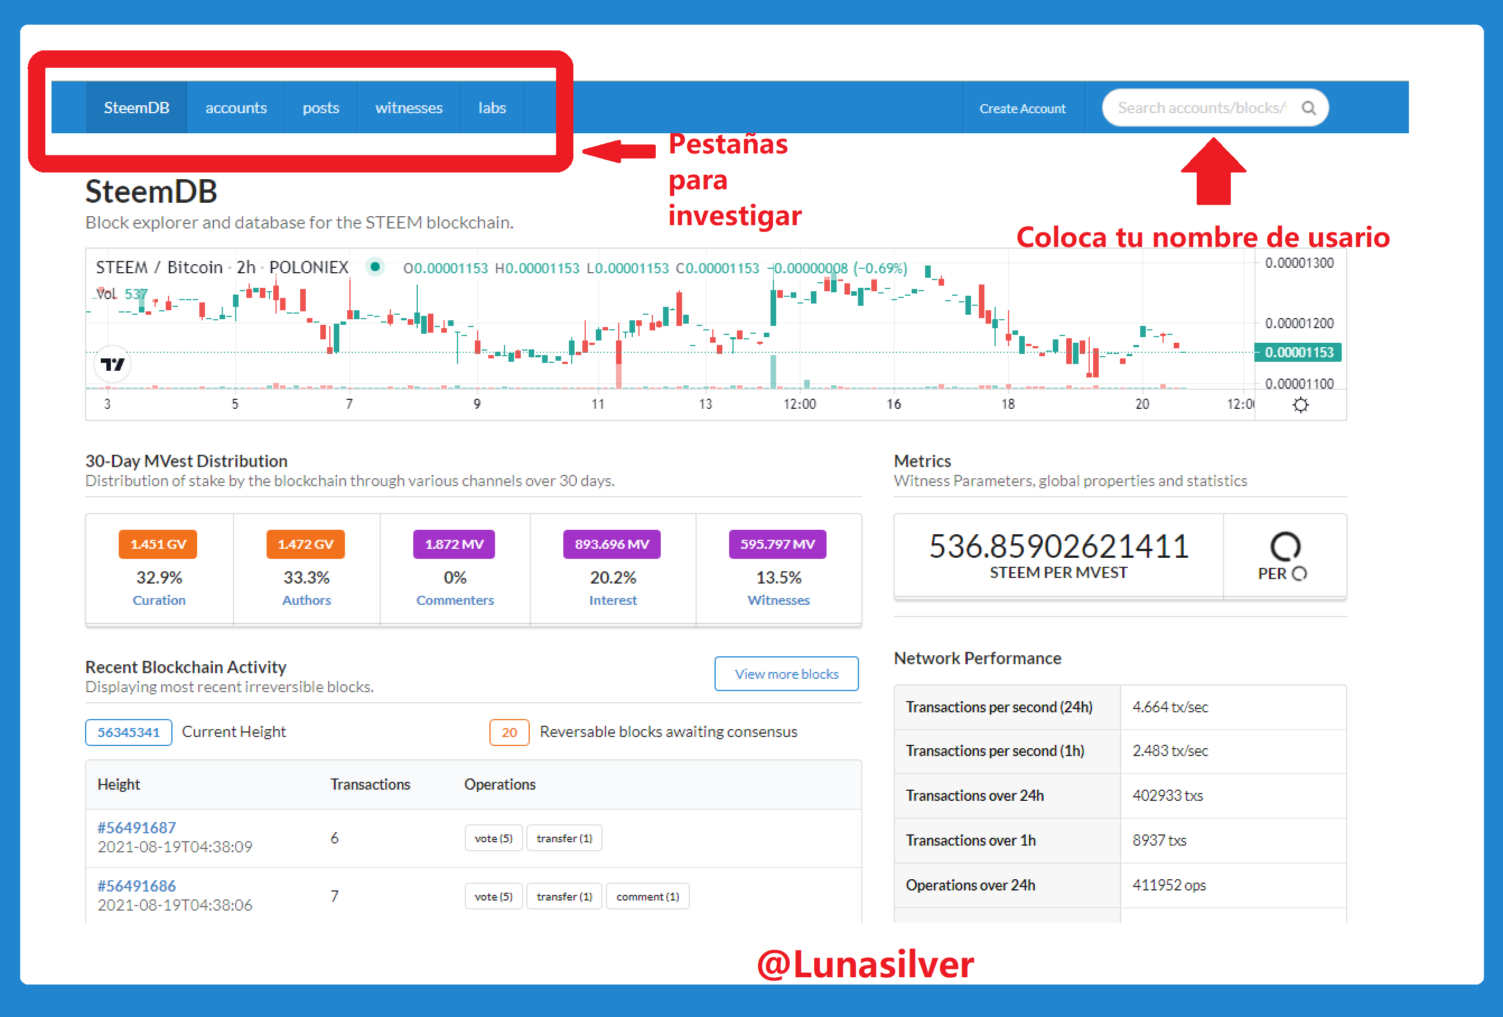Click transfer (1) tag in block #56491687
Screen dimensions: 1503x1017
[564, 838]
